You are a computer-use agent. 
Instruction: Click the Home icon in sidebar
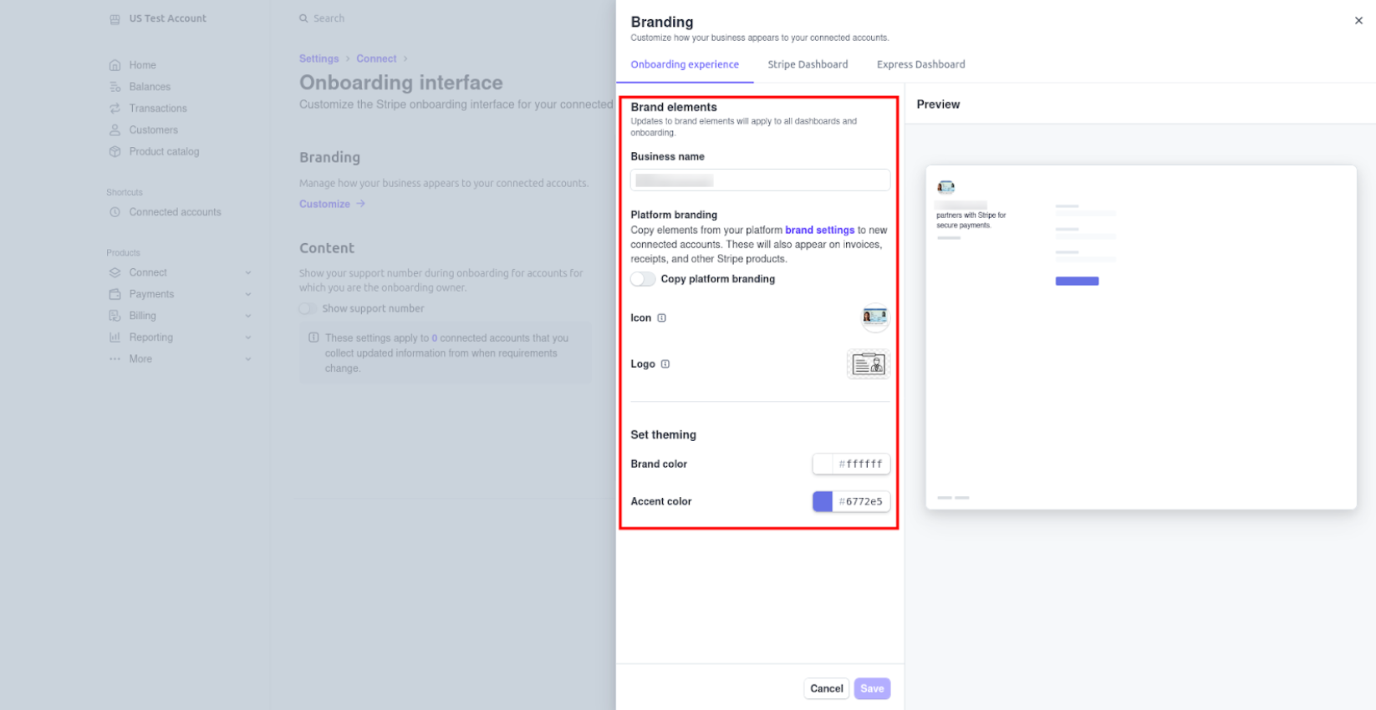pyautogui.click(x=115, y=65)
